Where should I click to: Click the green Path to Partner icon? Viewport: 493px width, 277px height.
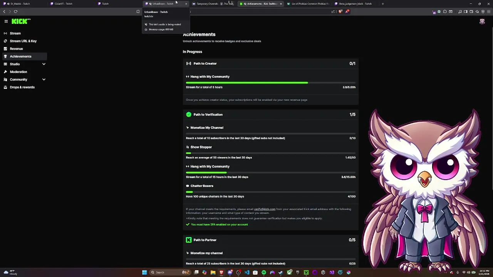[x=189, y=240]
